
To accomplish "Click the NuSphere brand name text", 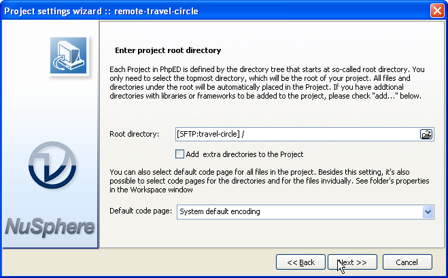I will (50, 226).
